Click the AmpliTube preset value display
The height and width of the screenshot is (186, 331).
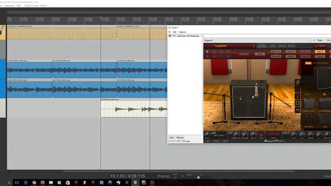click(274, 134)
